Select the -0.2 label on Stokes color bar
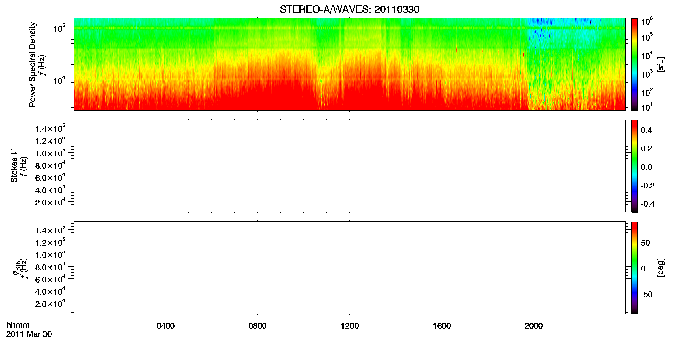Image resolution: width=699 pixels, height=360 pixels. pyautogui.click(x=648, y=186)
